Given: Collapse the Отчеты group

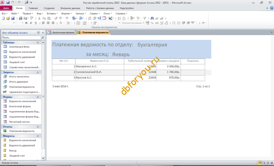Looking at the screenshot, I should [38, 127].
